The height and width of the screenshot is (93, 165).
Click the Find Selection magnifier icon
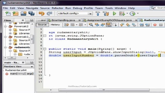[x=91, y=25]
